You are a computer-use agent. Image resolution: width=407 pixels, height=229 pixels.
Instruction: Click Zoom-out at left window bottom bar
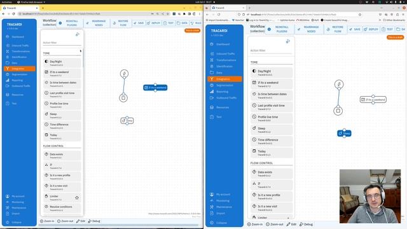tap(65, 221)
